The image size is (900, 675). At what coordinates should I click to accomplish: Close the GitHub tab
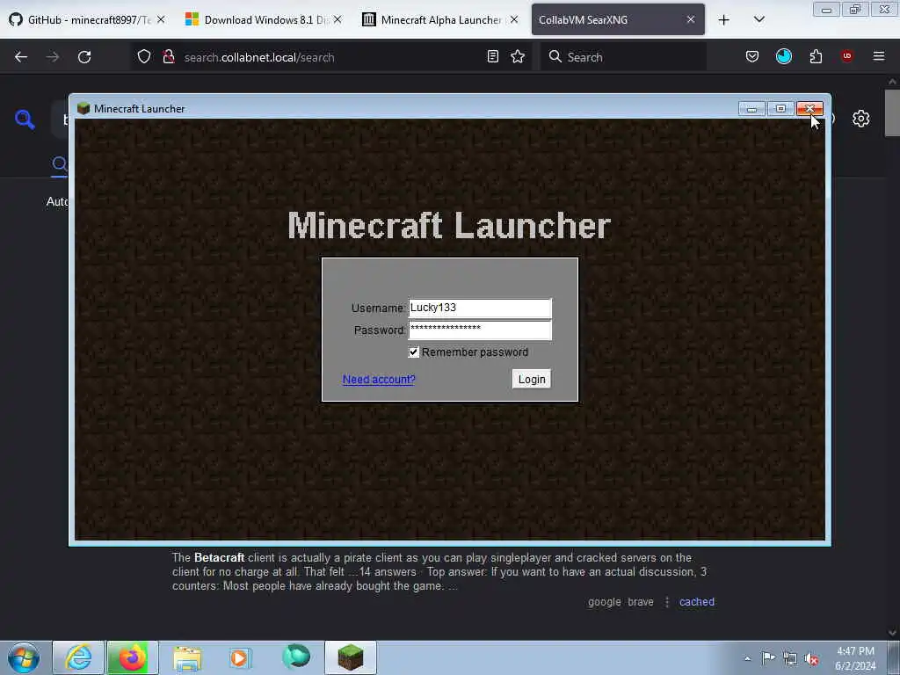161,19
